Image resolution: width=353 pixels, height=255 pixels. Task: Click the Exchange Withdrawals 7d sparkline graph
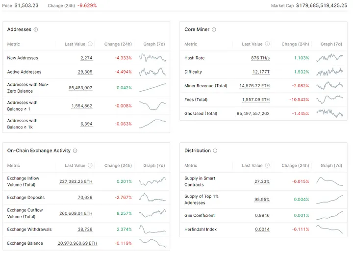[x=152, y=229]
